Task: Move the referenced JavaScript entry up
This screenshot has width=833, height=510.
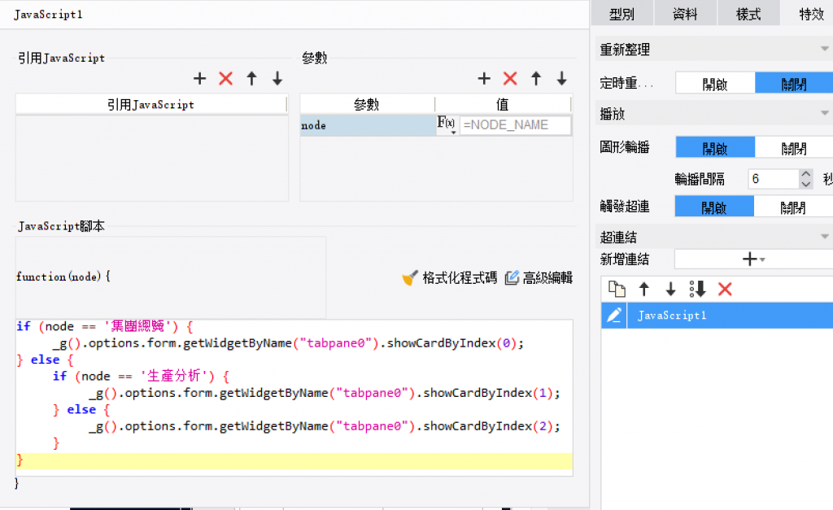Action: click(251, 79)
